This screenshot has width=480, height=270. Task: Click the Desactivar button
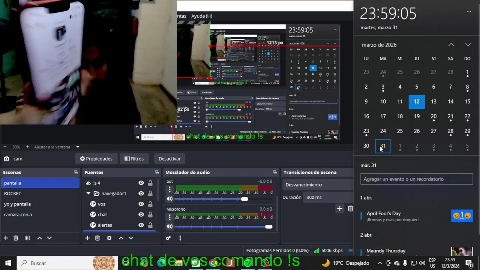pyautogui.click(x=169, y=159)
